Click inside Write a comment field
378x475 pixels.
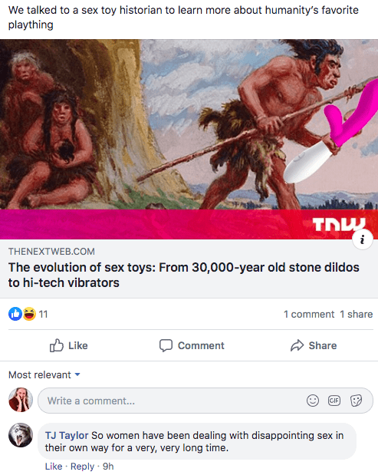tap(205, 401)
